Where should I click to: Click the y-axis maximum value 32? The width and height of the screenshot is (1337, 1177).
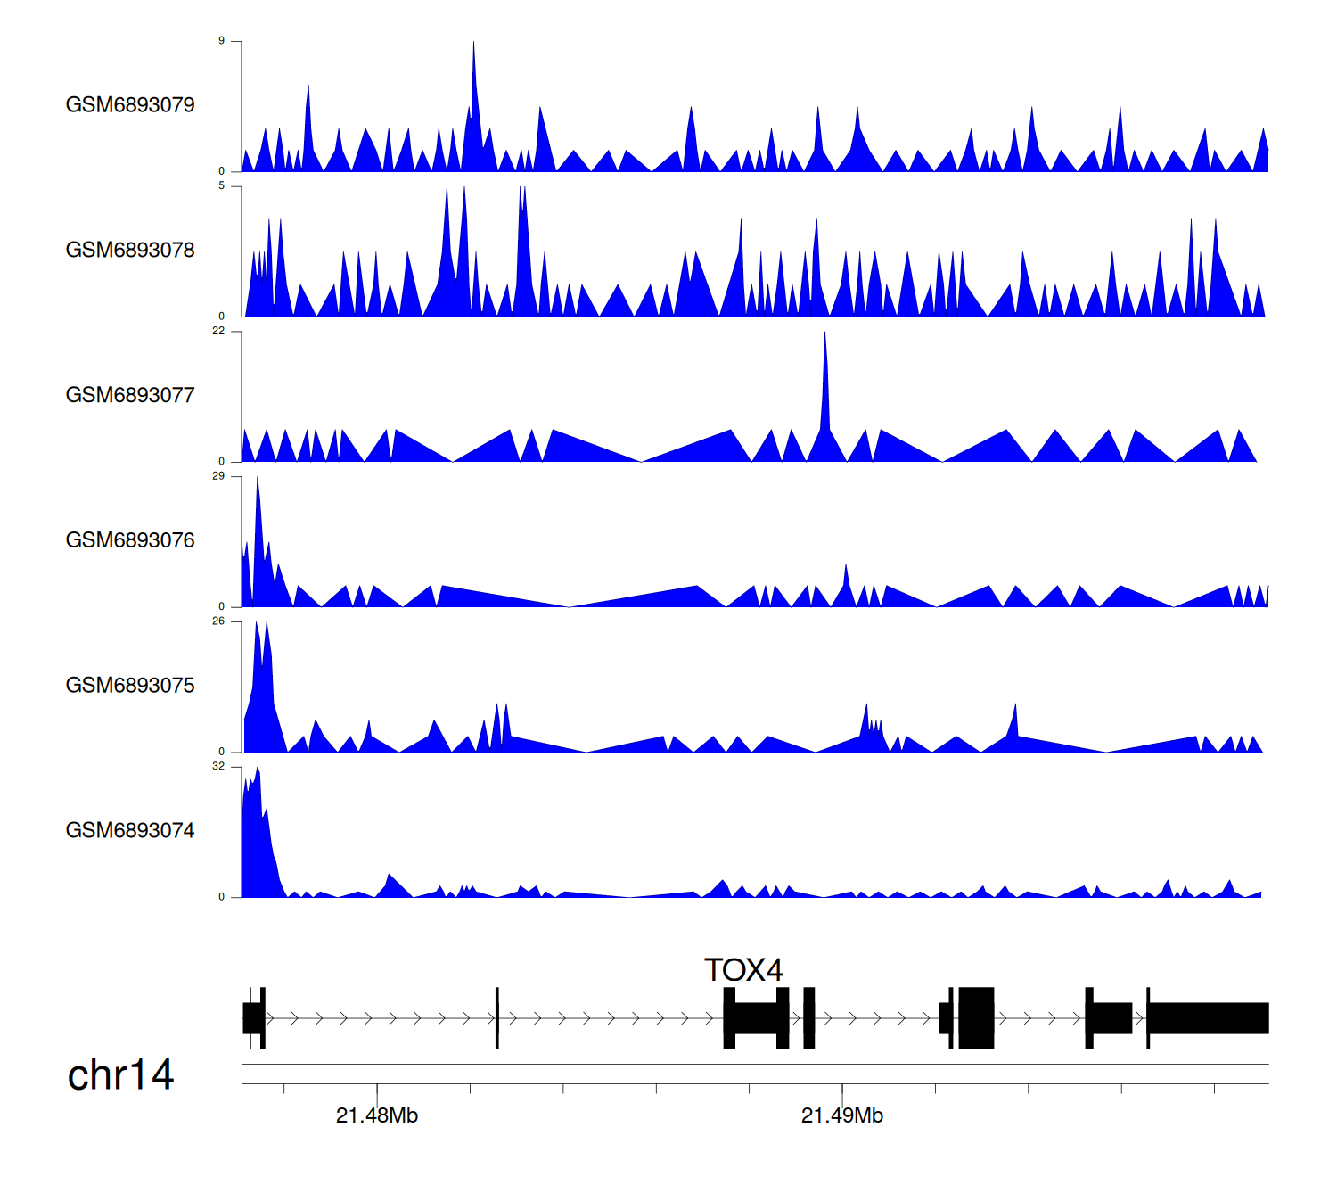pos(218,767)
